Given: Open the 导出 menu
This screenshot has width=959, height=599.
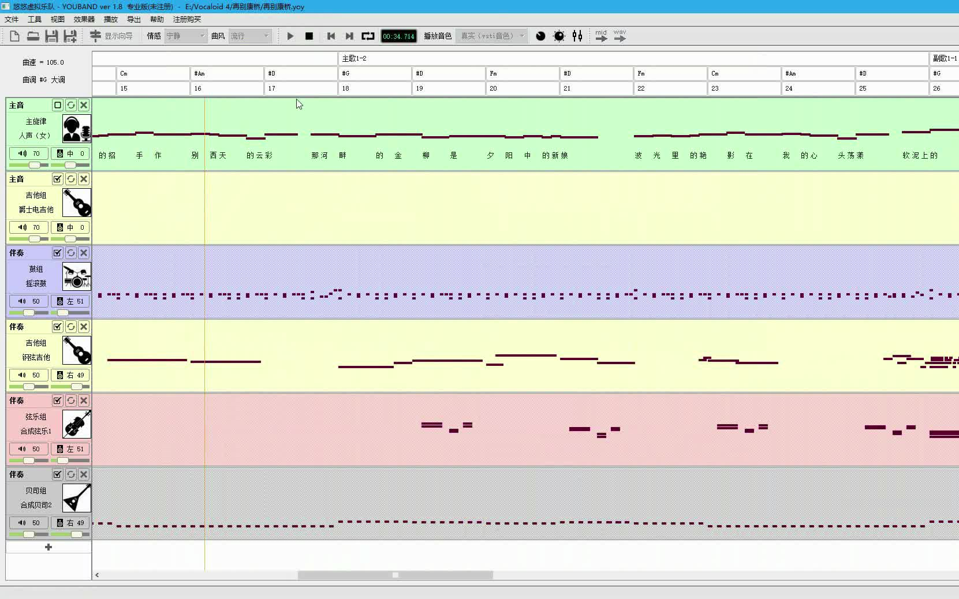Looking at the screenshot, I should pyautogui.click(x=134, y=19).
